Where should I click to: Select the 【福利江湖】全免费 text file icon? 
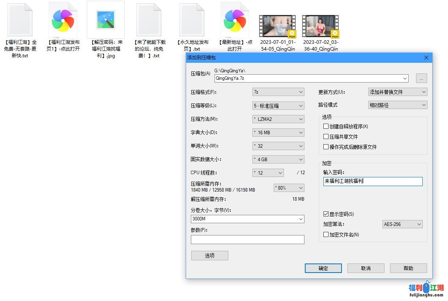point(20,20)
